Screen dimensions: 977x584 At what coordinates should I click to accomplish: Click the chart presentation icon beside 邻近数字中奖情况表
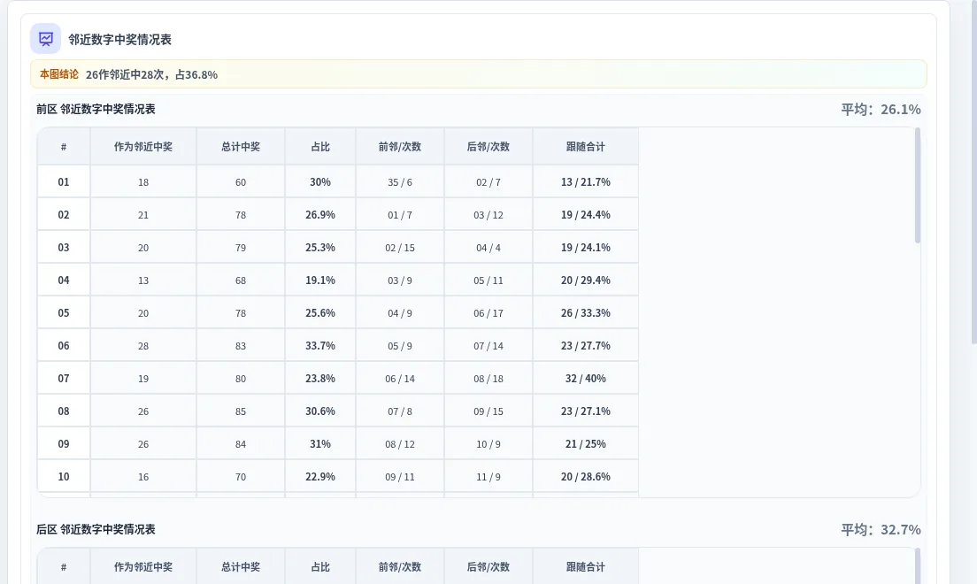pyautogui.click(x=45, y=39)
